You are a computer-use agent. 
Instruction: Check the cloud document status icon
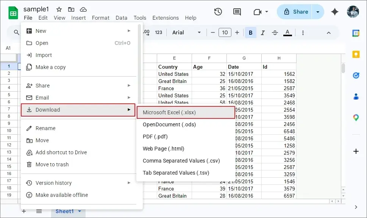click(x=83, y=9)
